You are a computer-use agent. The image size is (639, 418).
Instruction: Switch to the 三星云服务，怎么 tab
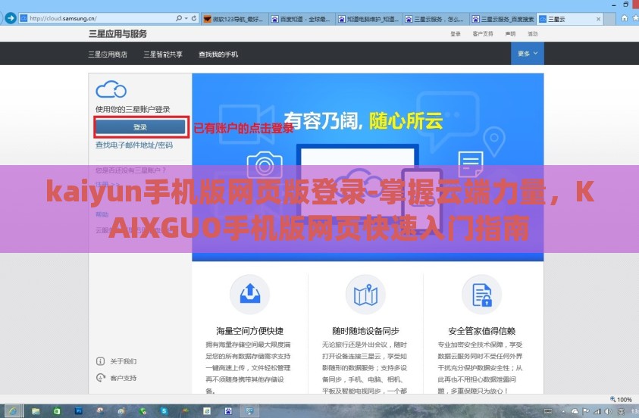(436, 19)
